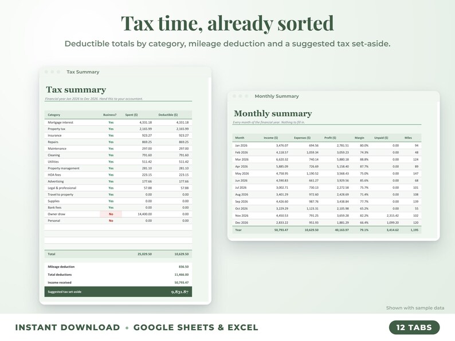This screenshot has height=341, width=455.
Task: Click the "Jun 2026" month cell
Action: (x=241, y=180)
